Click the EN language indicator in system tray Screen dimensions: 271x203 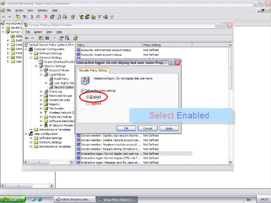tap(249, 199)
